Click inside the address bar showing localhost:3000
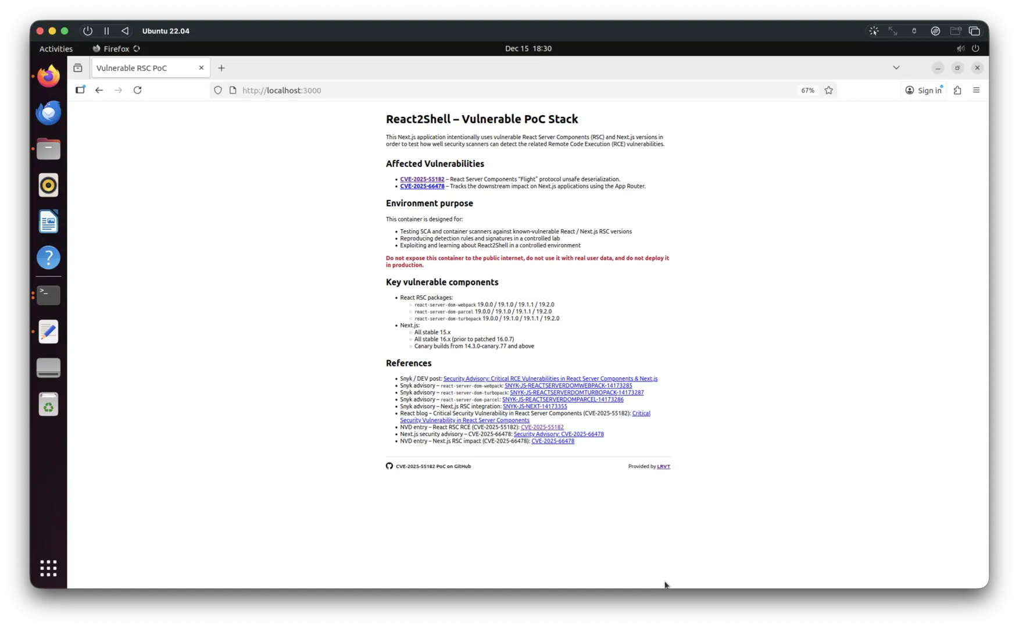The width and height of the screenshot is (1019, 628). pos(407,90)
